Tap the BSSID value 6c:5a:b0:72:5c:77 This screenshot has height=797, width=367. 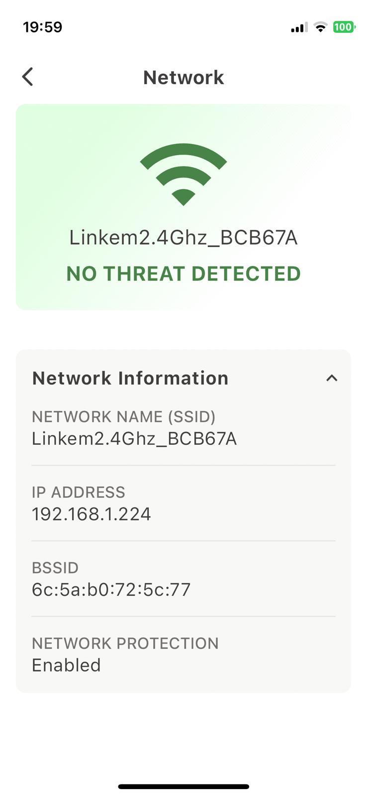(x=111, y=590)
